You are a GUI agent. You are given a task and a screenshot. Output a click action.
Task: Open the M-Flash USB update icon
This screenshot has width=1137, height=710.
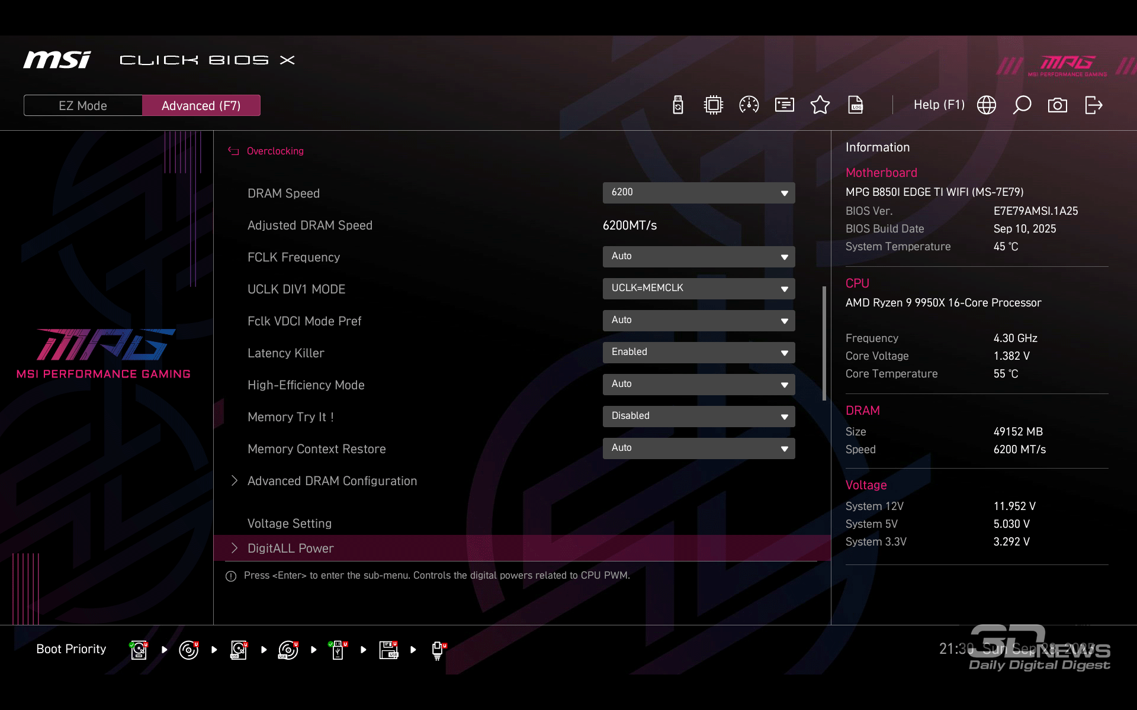678,105
